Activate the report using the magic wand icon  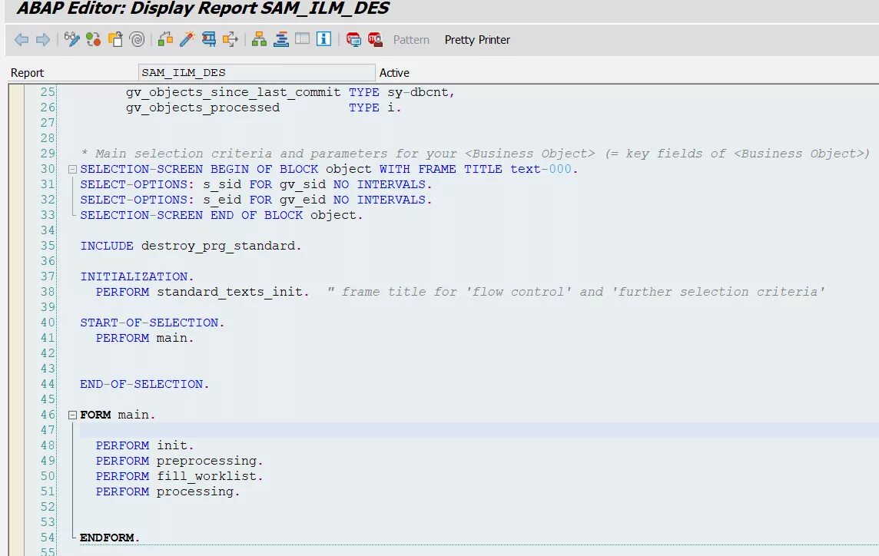click(187, 39)
